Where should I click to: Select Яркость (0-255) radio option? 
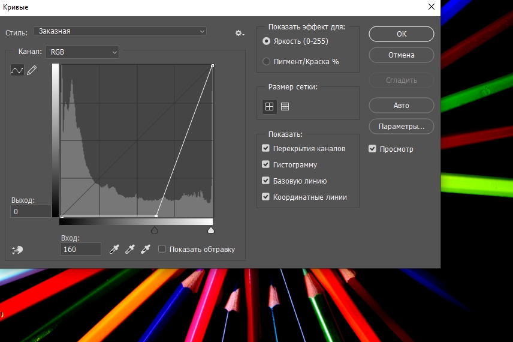pyautogui.click(x=266, y=41)
